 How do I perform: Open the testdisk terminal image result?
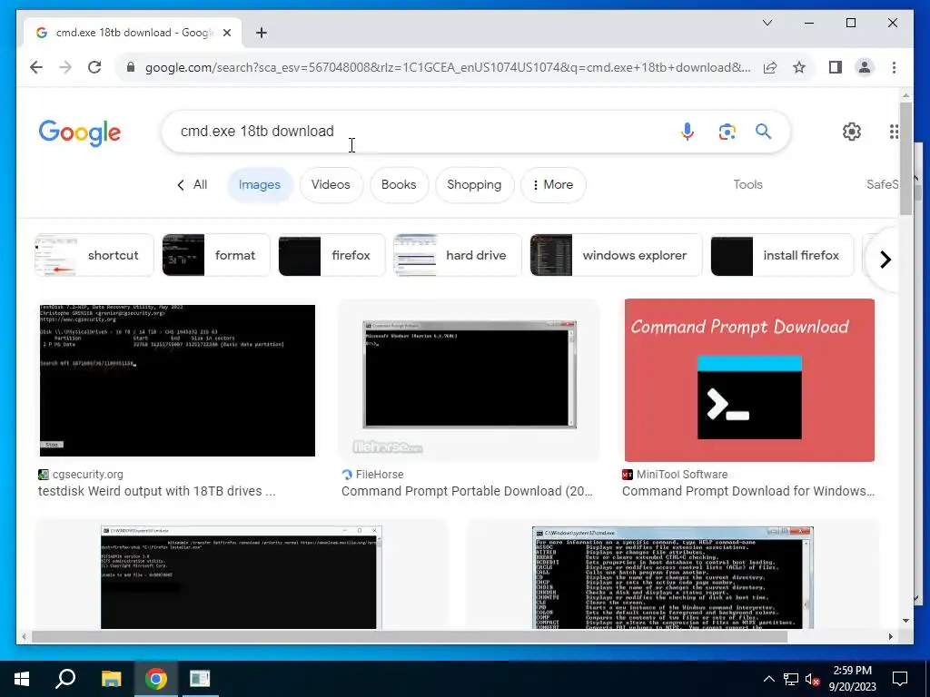point(177,380)
